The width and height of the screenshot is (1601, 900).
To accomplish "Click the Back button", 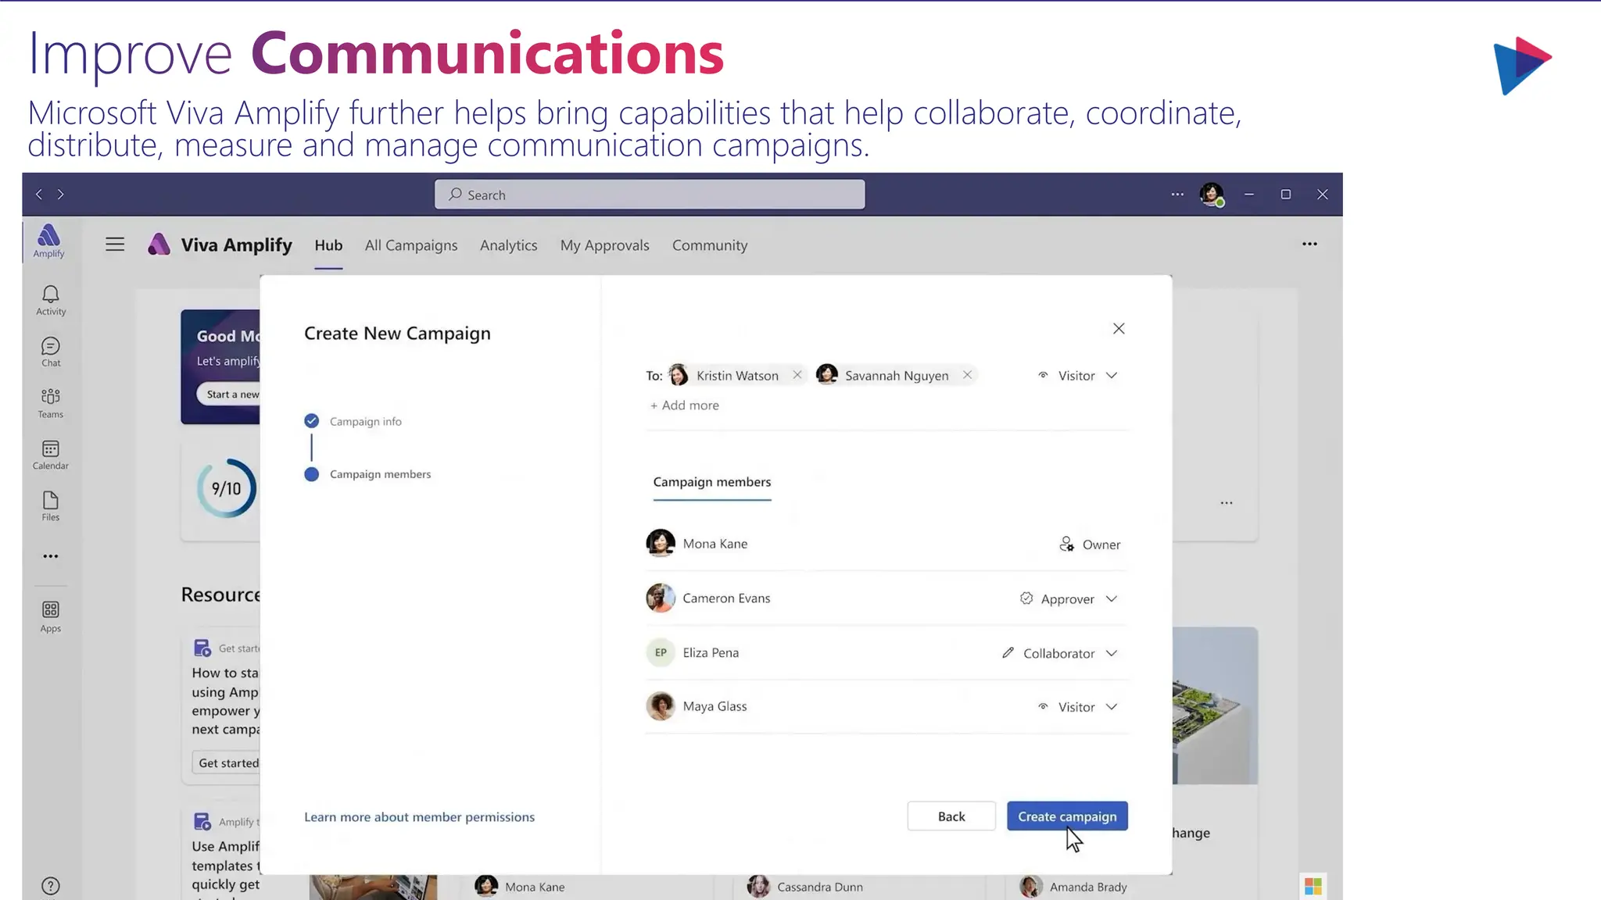I will pyautogui.click(x=951, y=816).
